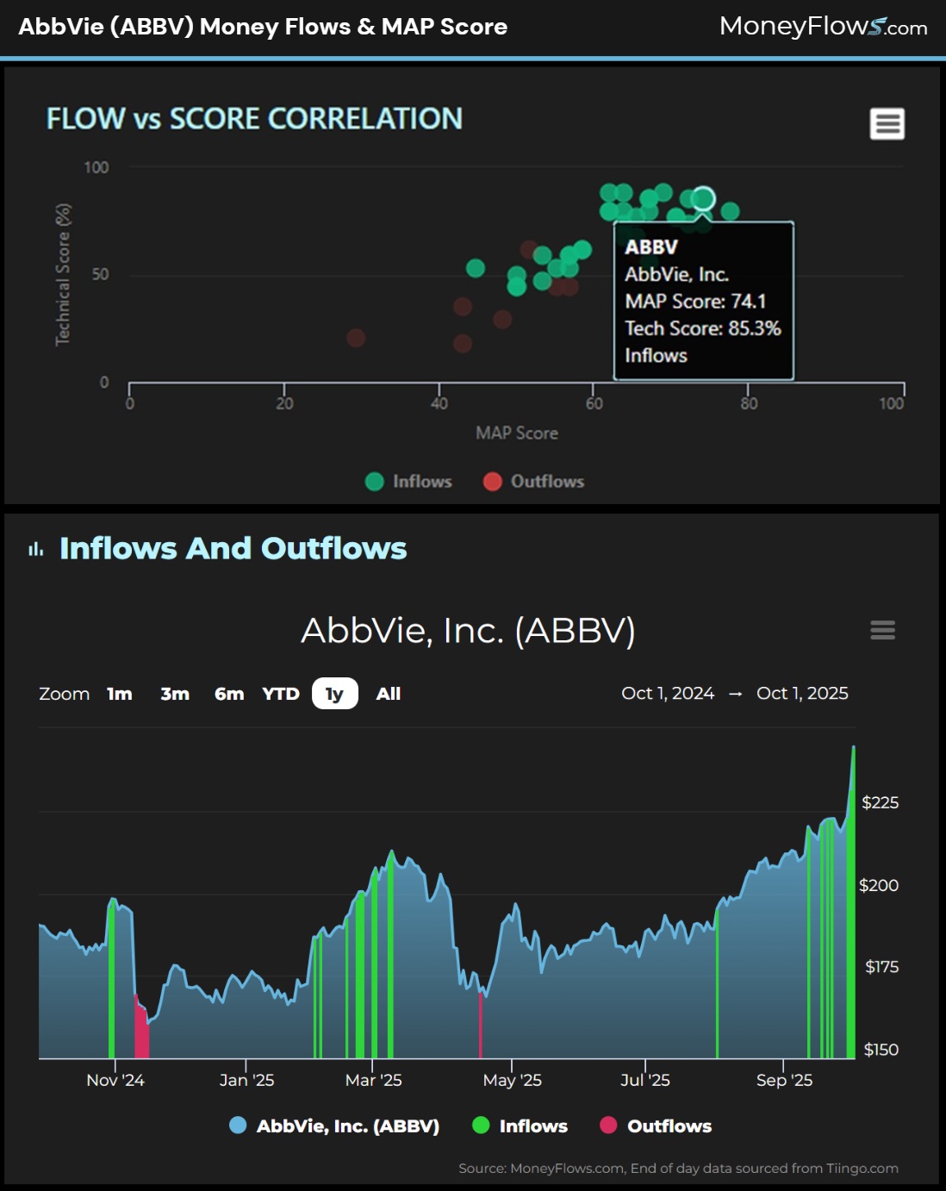Screen dimensions: 946x1191
Task: Edit the Oct 1, 2025 end date
Action: (802, 694)
